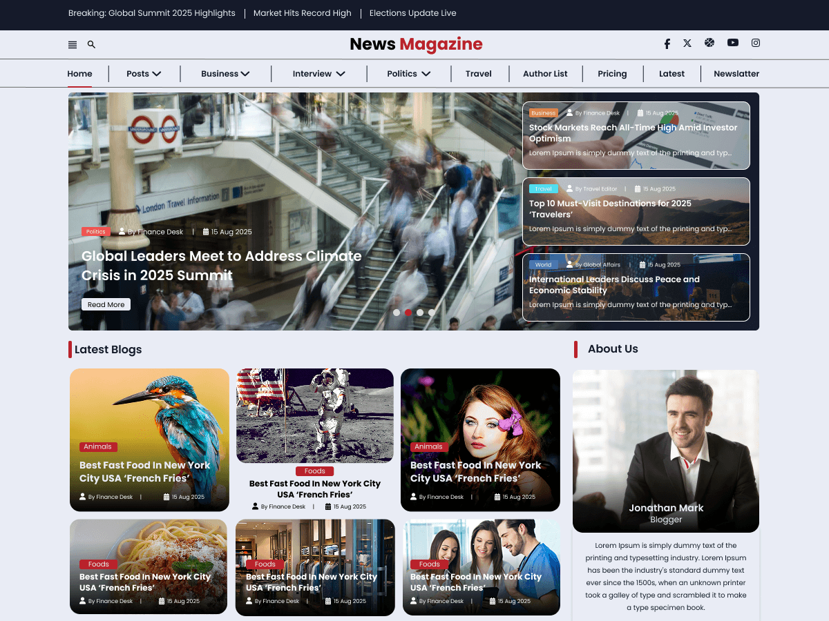This screenshot has height=621, width=829.
Task: Click Foods tag on doctors card
Action: (430, 564)
